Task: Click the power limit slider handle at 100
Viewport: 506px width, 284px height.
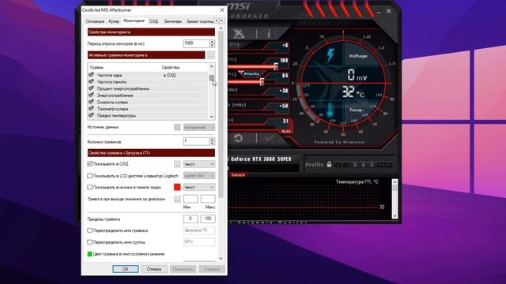Action: [x=276, y=66]
